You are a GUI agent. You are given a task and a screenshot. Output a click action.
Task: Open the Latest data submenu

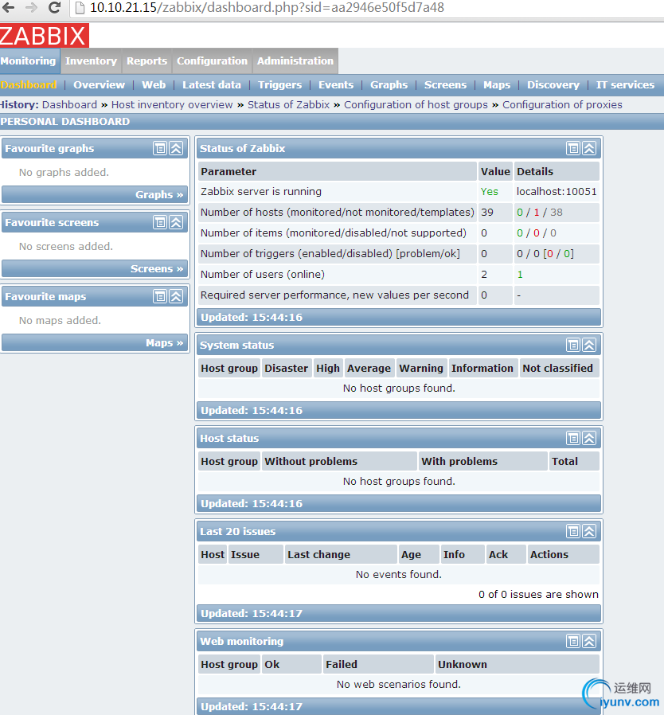point(212,85)
